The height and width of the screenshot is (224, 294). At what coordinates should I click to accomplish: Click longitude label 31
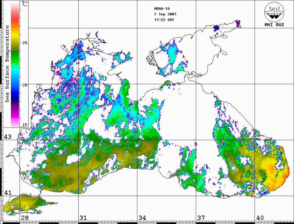pyautogui.click(x=83, y=218)
